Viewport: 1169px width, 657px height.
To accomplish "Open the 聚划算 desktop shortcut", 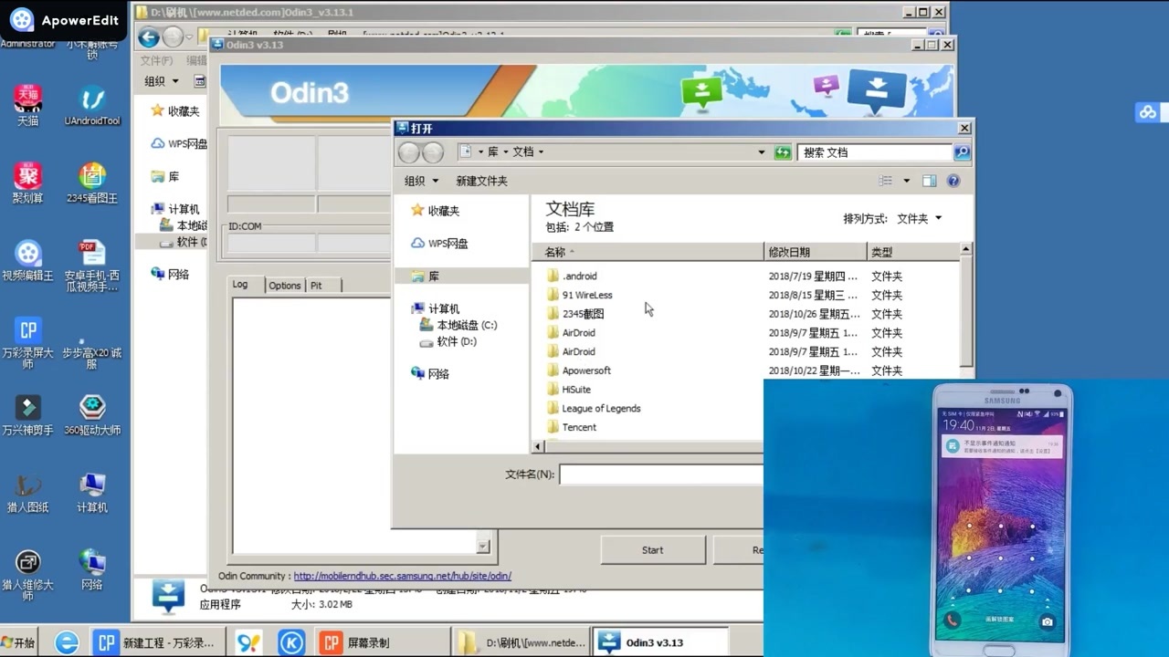I will 27,182.
